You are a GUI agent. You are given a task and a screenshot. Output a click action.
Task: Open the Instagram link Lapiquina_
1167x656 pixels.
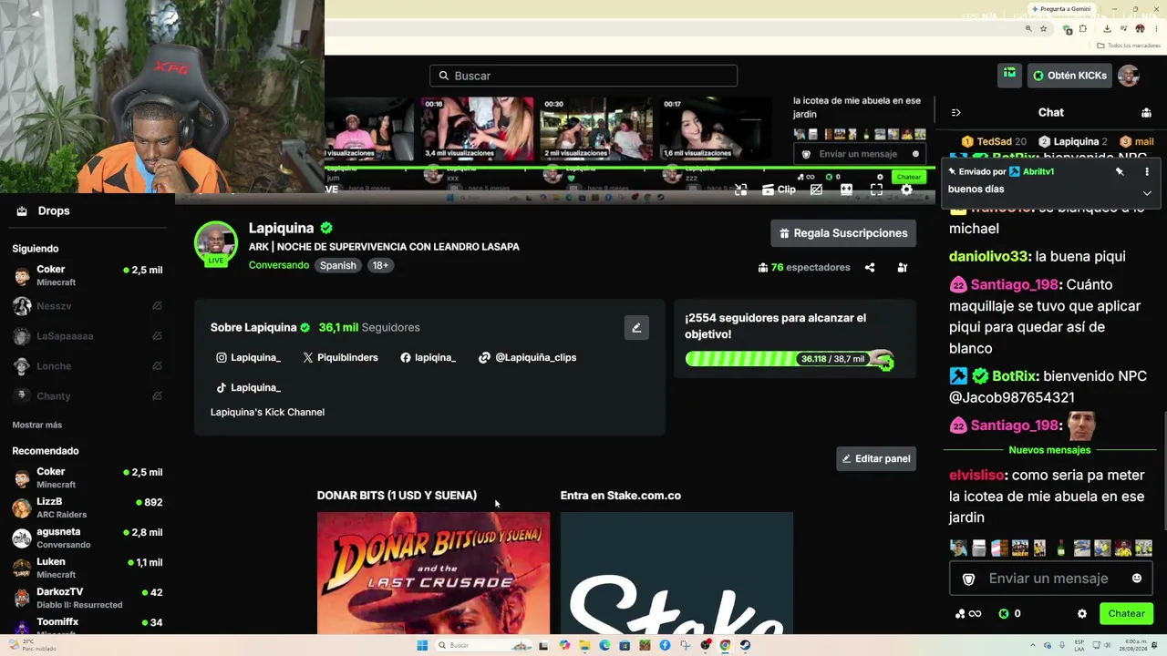(x=248, y=357)
